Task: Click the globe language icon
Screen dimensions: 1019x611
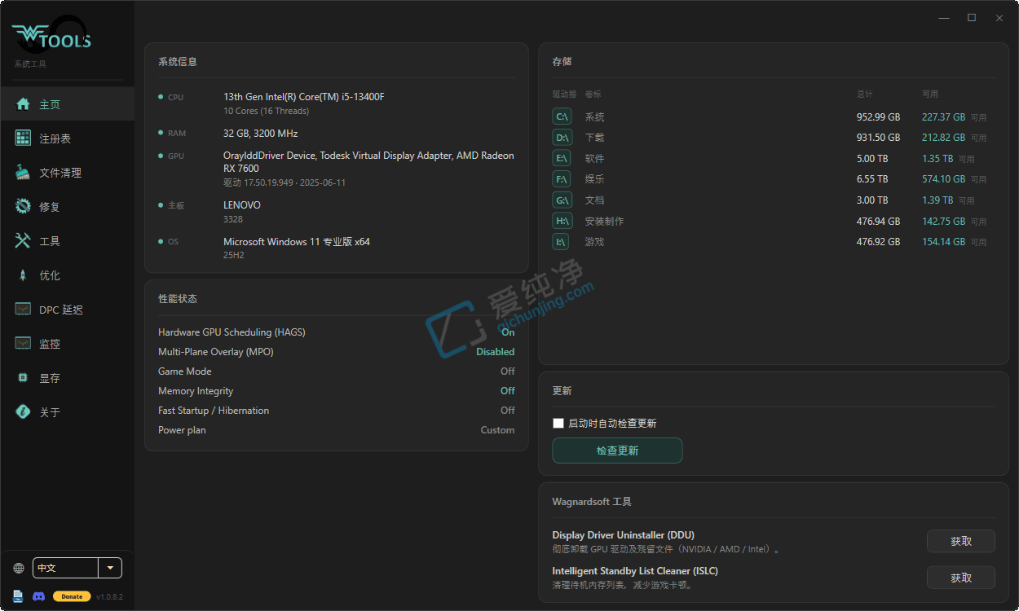Action: [x=19, y=568]
